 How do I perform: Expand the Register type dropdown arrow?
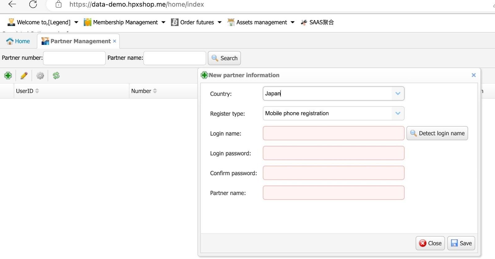point(398,113)
